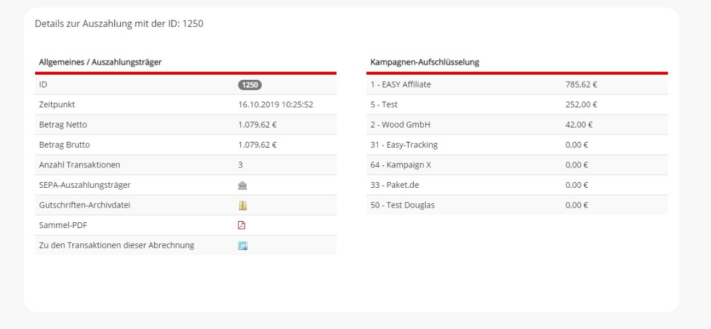Screen dimensions: 711x329
Task: Select the 0,00 € for Kampaign X
Action: 577,165
